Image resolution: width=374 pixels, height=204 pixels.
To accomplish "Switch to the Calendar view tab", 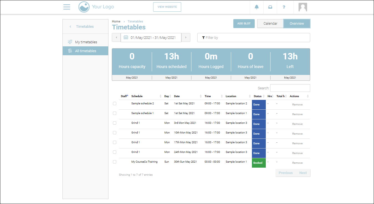I will [x=270, y=24].
